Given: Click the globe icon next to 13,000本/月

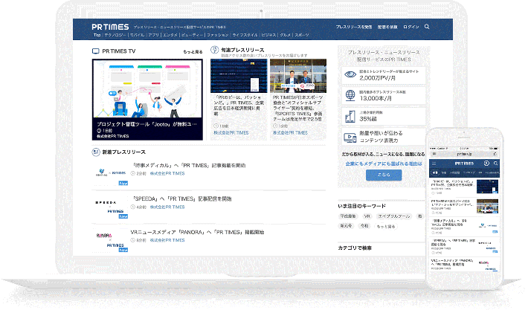Looking at the screenshot, I should (x=350, y=95).
